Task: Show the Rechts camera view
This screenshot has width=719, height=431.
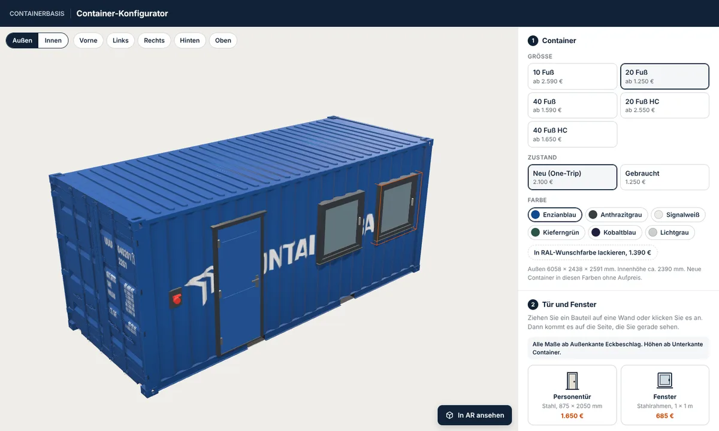Action: click(154, 41)
